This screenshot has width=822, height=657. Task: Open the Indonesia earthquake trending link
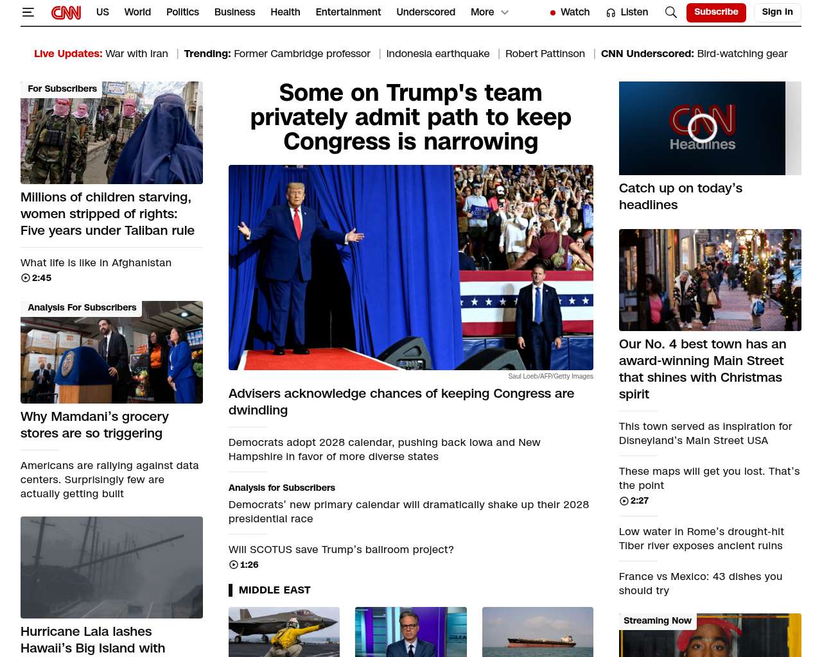point(438,54)
